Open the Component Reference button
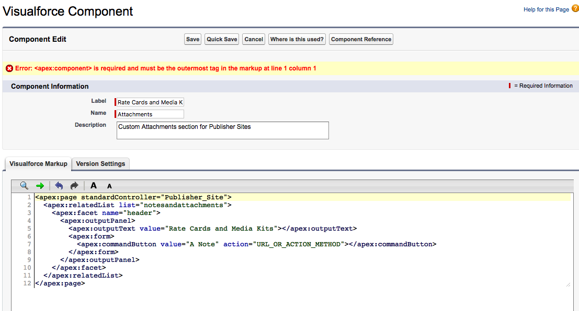Viewport: 579px width, 311px height. coord(361,39)
